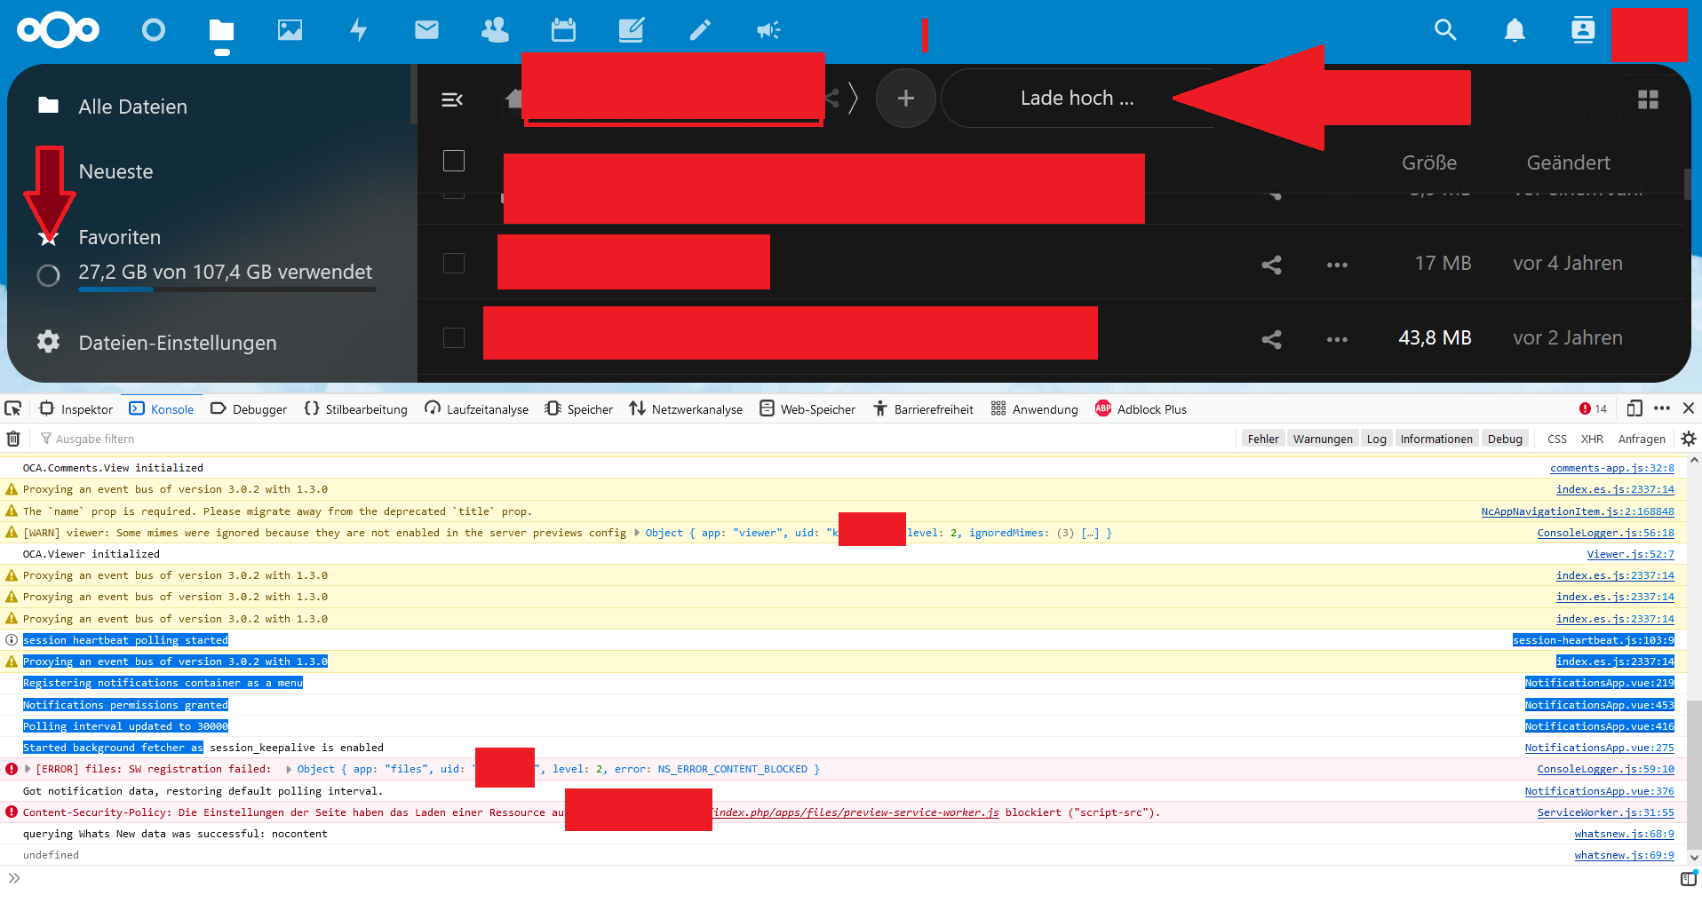Image resolution: width=1702 pixels, height=903 pixels.
Task: Open the Contacts app icon
Action: coord(495,30)
